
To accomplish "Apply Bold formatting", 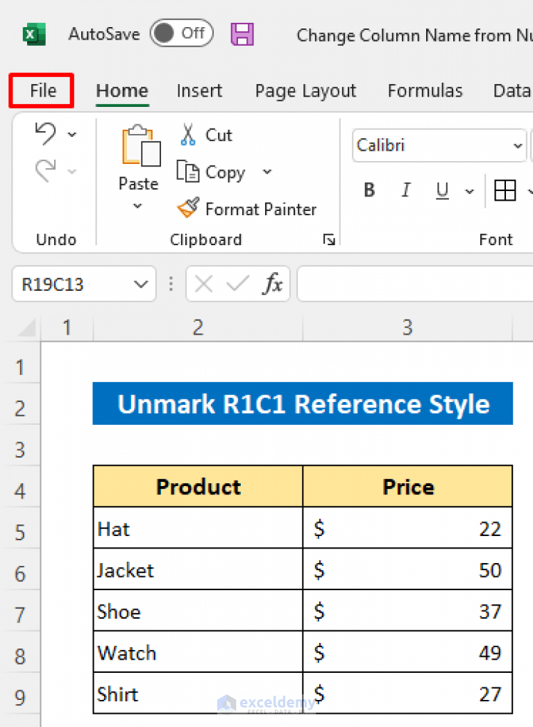I will 369,190.
